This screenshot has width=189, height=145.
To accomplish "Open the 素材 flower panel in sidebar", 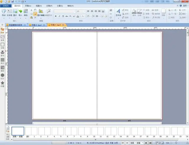I will tap(2, 54).
